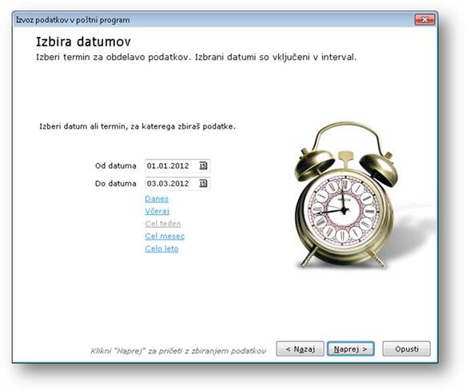
Task: Open the calendar picker for Do datuma
Action: [203, 183]
